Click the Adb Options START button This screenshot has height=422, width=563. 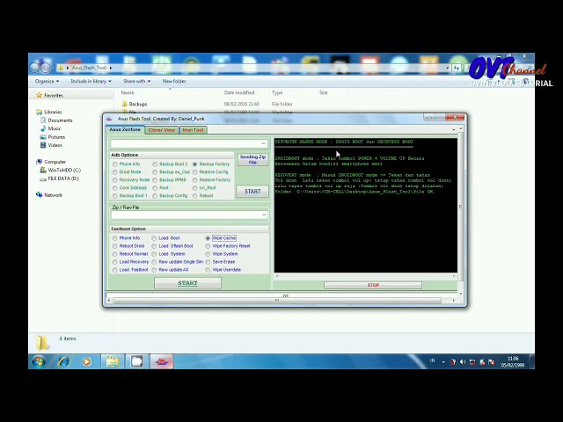point(252,192)
